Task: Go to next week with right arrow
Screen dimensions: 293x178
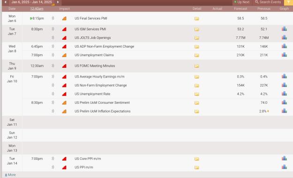Action: [58, 2]
